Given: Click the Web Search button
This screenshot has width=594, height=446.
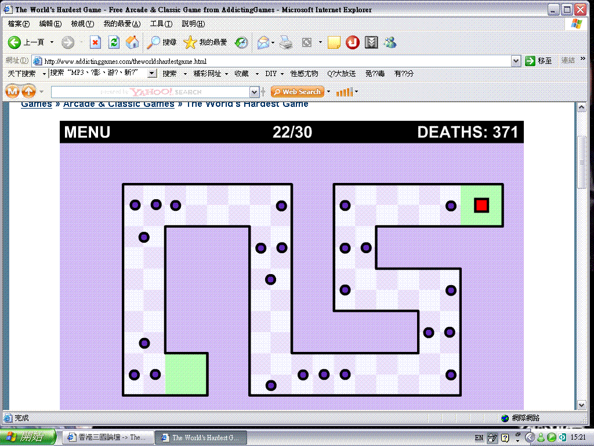Looking at the screenshot, I should [x=298, y=92].
